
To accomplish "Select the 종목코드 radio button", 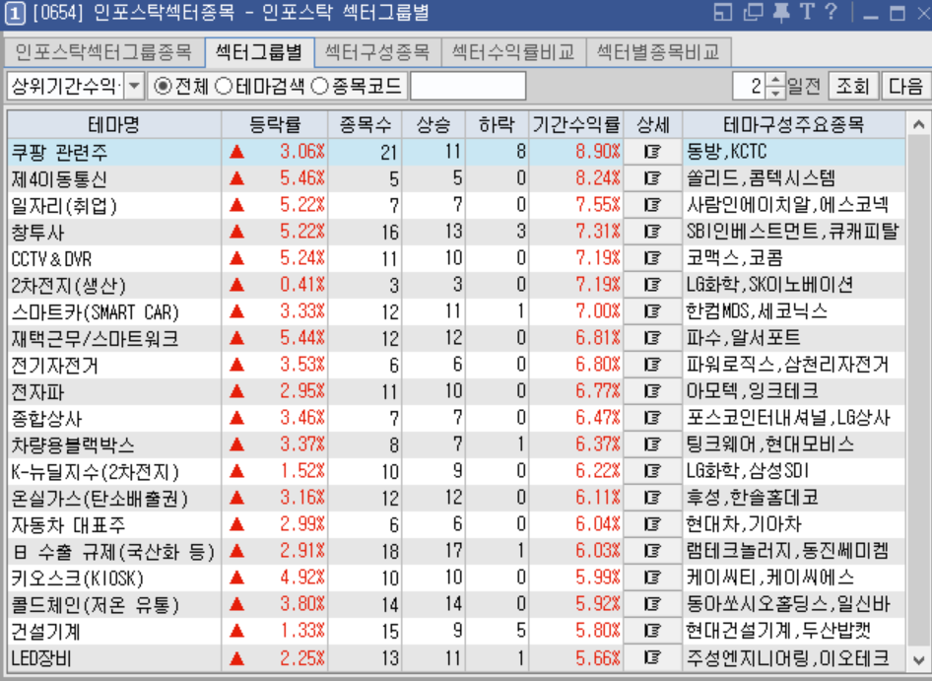I will (320, 87).
